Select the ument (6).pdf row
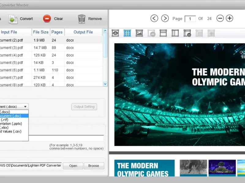Image resolution: width=245 pixels, height=183 pixels. point(51,70)
